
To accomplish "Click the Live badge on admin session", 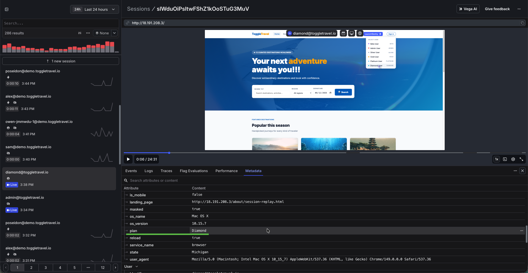I will (x=12, y=210).
